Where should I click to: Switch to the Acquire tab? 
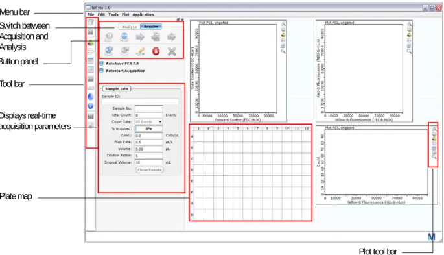[x=151, y=27]
